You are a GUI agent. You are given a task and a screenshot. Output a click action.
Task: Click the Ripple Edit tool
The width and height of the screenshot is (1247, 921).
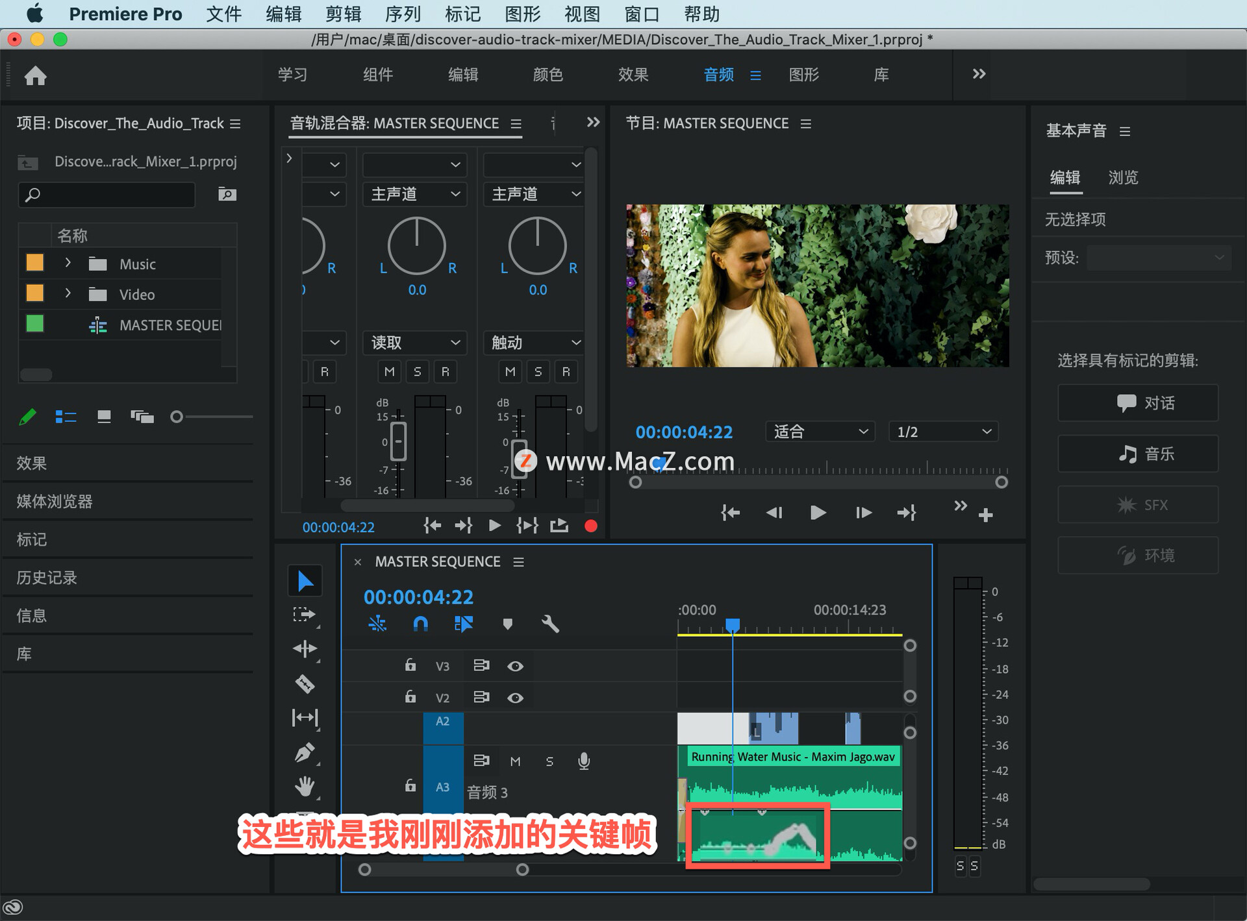[x=305, y=648]
